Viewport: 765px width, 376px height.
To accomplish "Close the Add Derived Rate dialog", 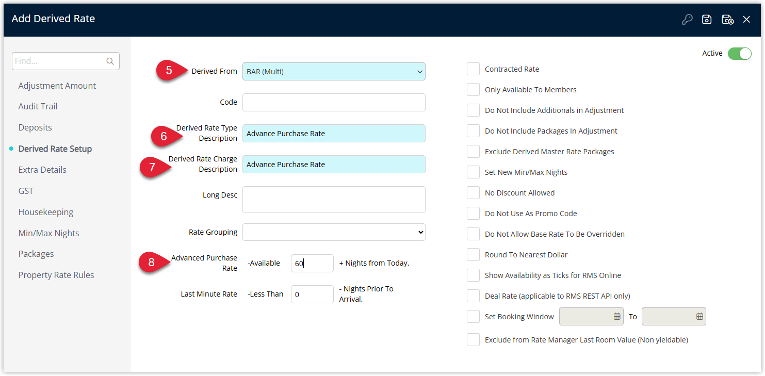I will pyautogui.click(x=746, y=20).
